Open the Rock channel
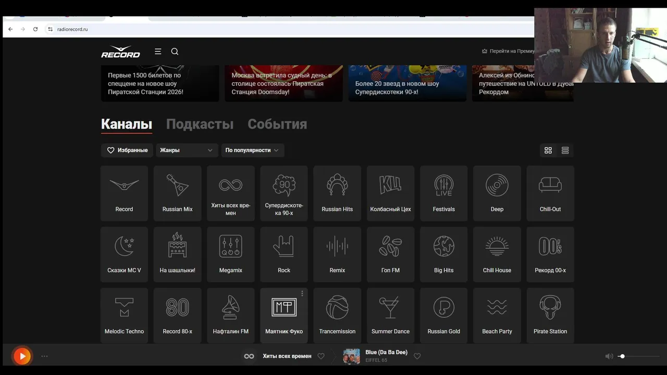Image resolution: width=667 pixels, height=375 pixels. pyautogui.click(x=284, y=255)
